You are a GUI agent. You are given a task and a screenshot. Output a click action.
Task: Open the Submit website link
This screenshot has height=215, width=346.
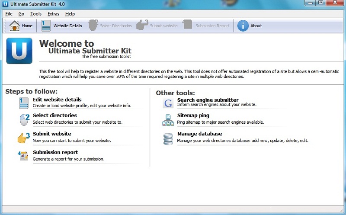tap(52, 134)
